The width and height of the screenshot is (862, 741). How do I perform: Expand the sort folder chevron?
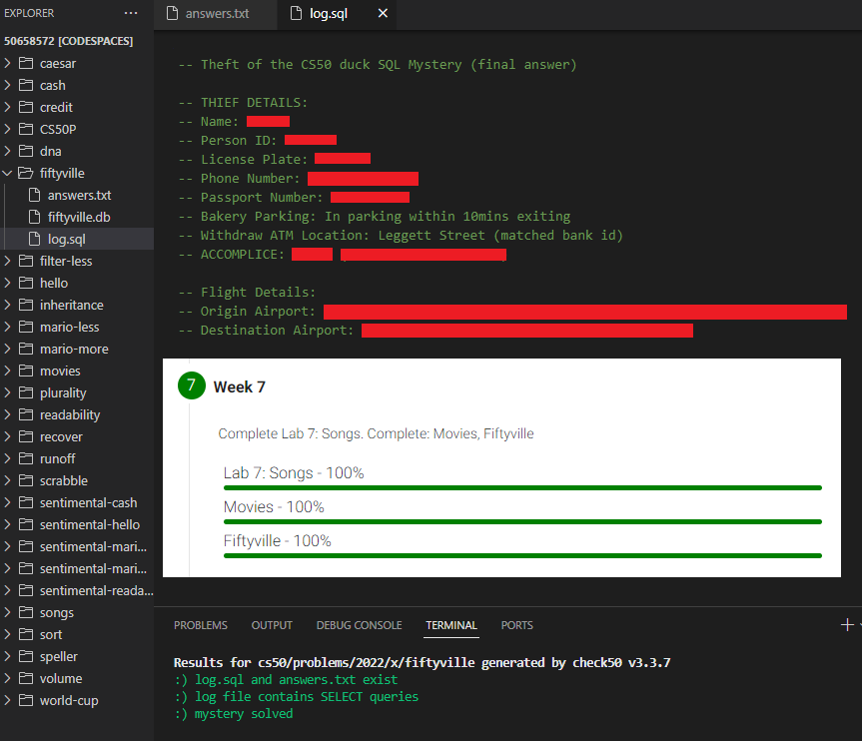point(8,634)
